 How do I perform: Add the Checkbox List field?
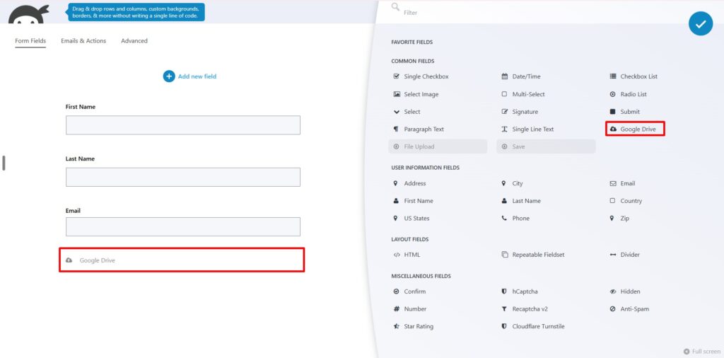633,76
